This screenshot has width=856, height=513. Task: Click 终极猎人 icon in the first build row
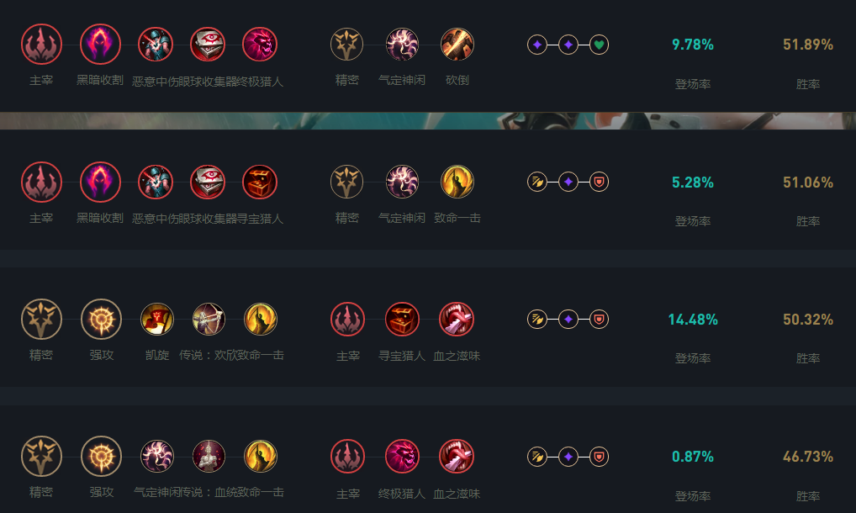(x=260, y=45)
